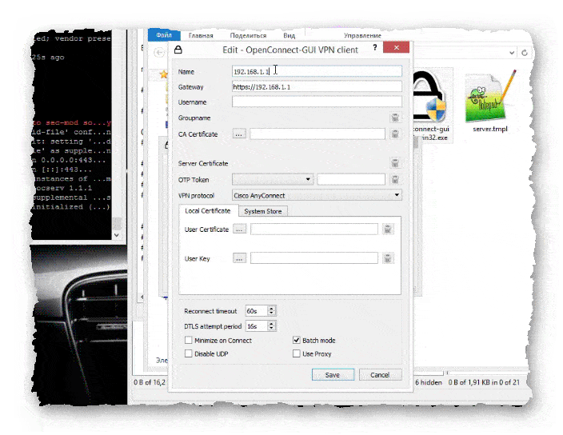Click the 'ocserv 1.1.1' terminal line
This screenshot has height=435, width=563.
tap(63, 188)
